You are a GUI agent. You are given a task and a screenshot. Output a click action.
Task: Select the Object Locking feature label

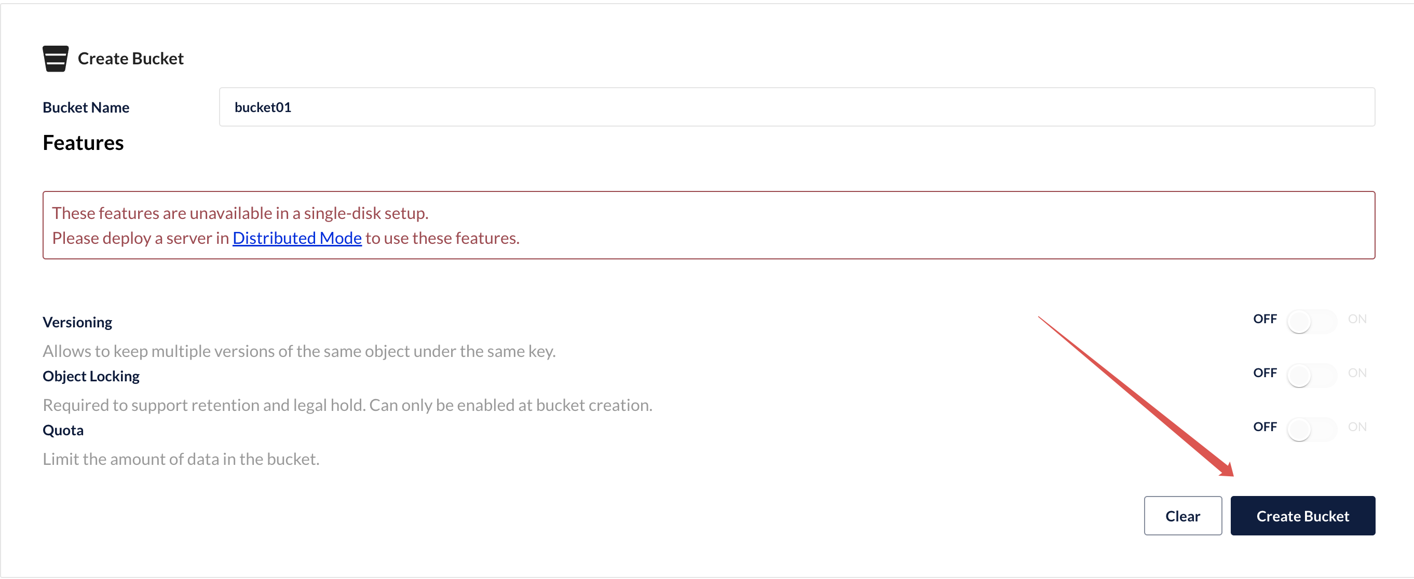(91, 376)
